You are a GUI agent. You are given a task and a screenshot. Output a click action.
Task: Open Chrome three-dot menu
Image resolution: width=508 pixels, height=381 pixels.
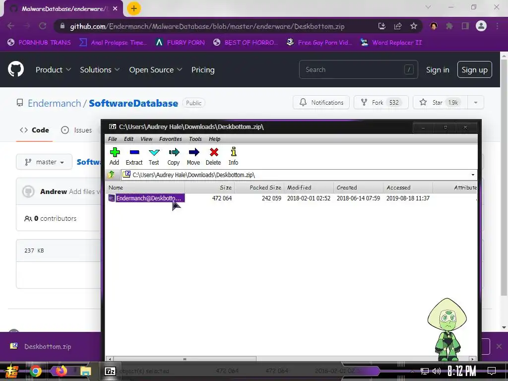pyautogui.click(x=497, y=26)
